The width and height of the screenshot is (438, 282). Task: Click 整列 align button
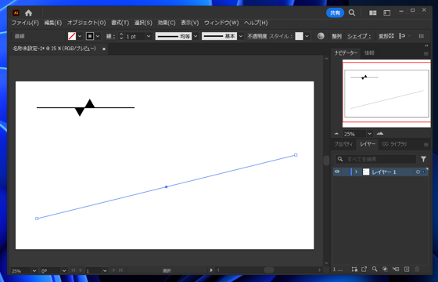336,36
